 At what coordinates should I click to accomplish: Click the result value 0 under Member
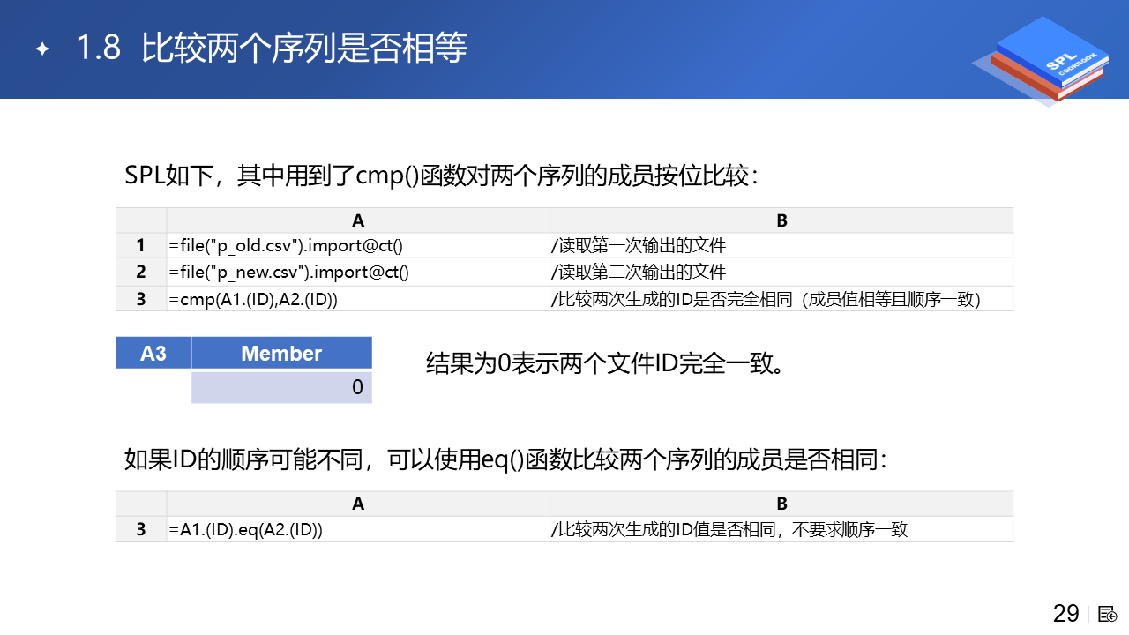[281, 387]
